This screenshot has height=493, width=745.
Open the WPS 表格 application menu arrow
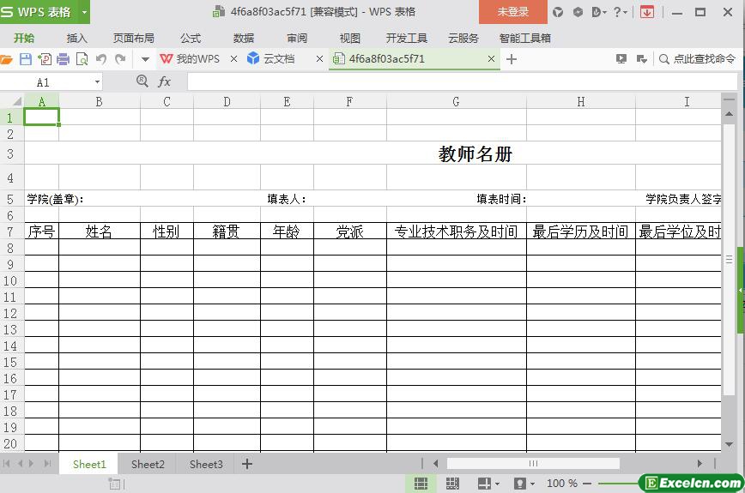(x=84, y=12)
